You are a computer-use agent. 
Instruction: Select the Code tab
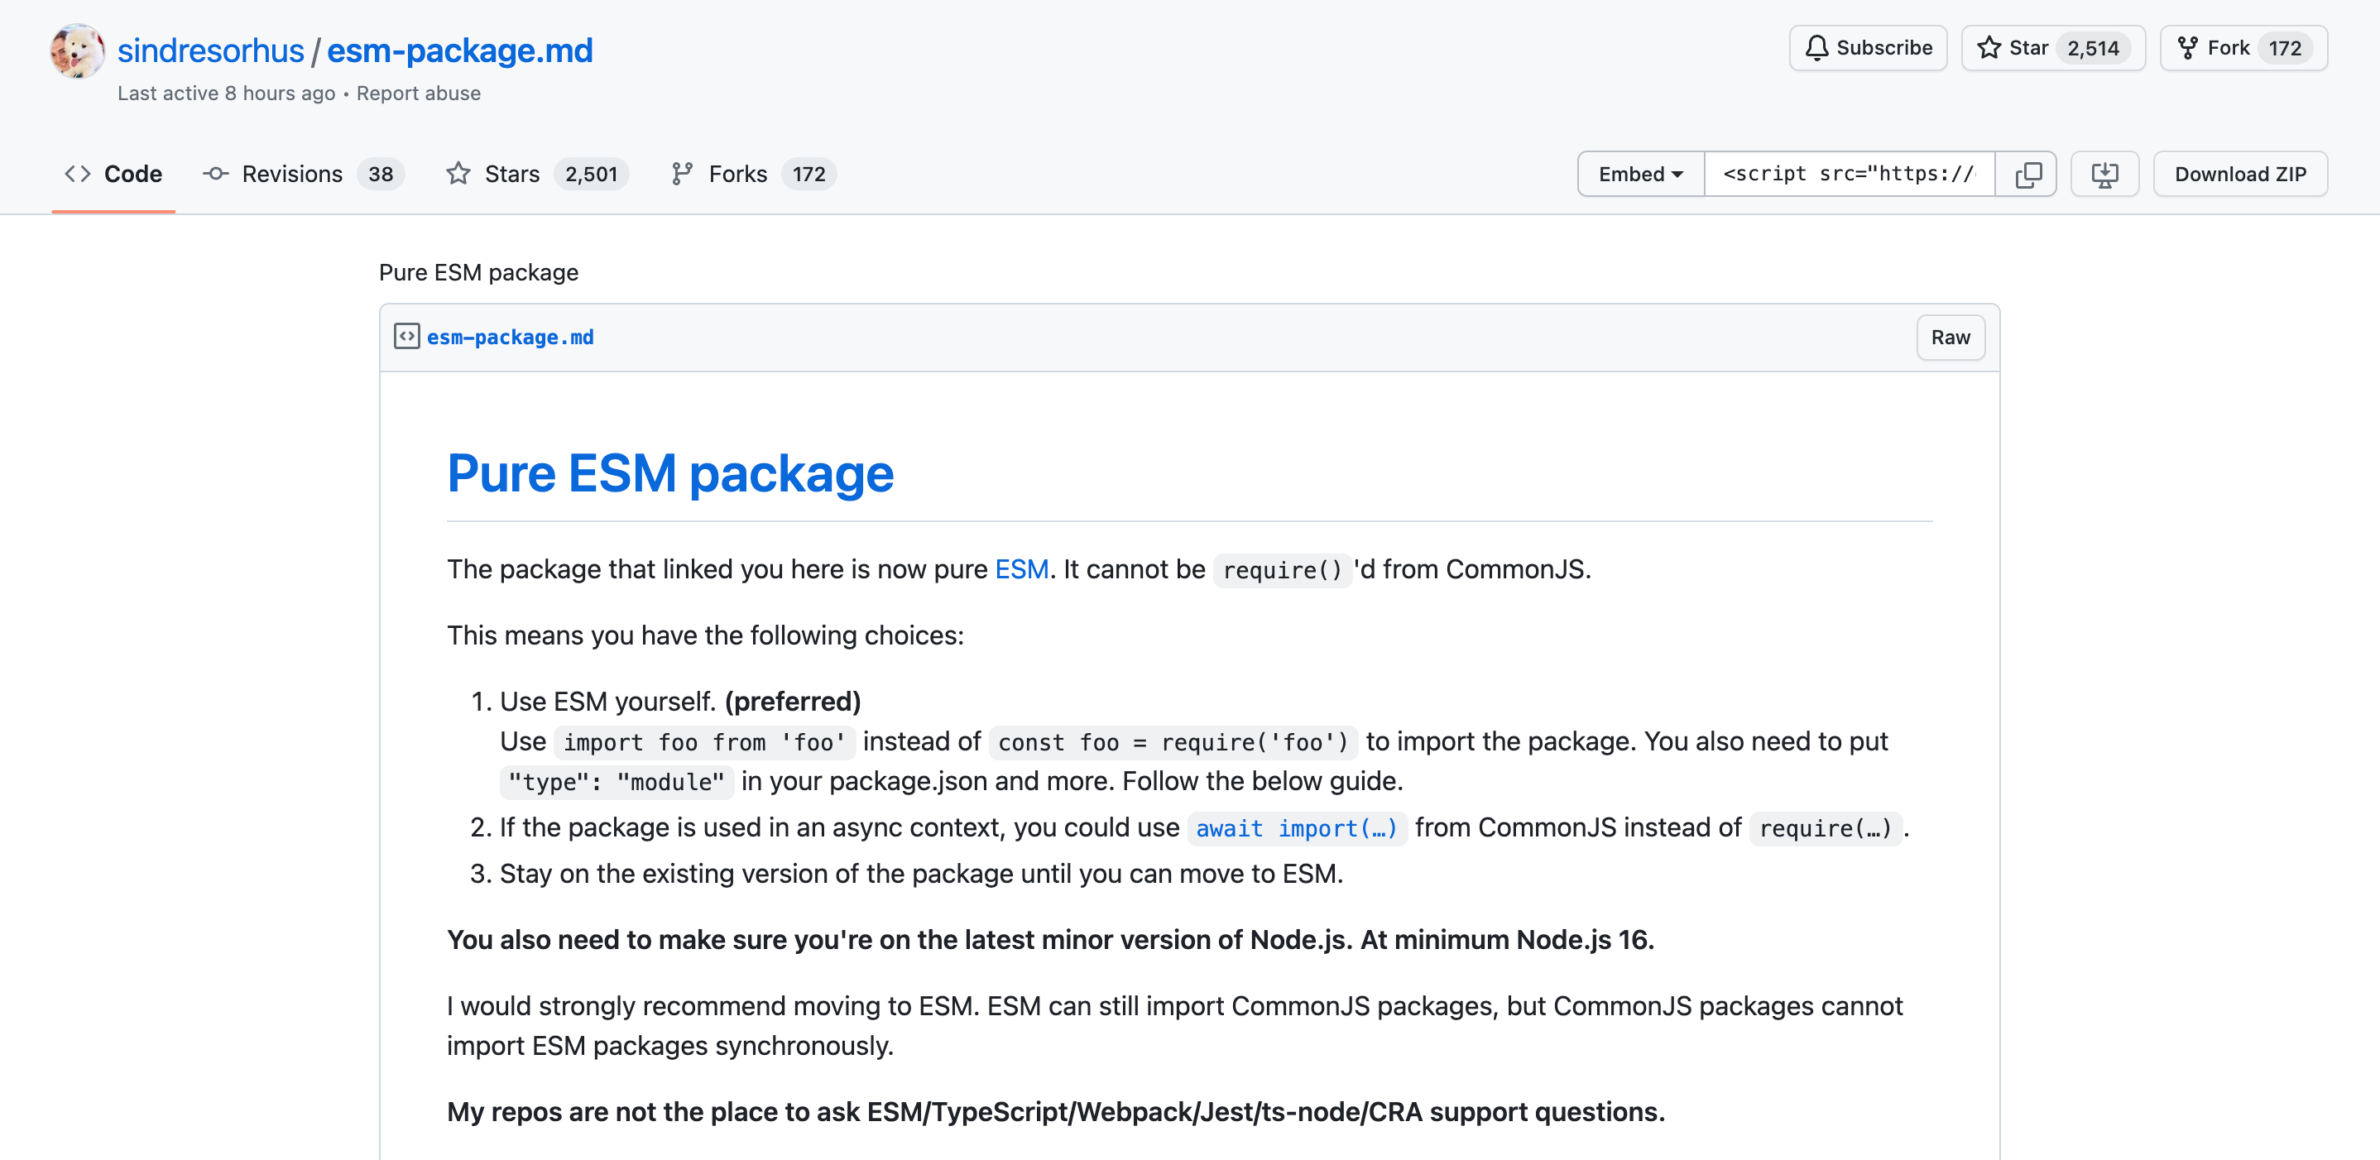click(x=133, y=173)
